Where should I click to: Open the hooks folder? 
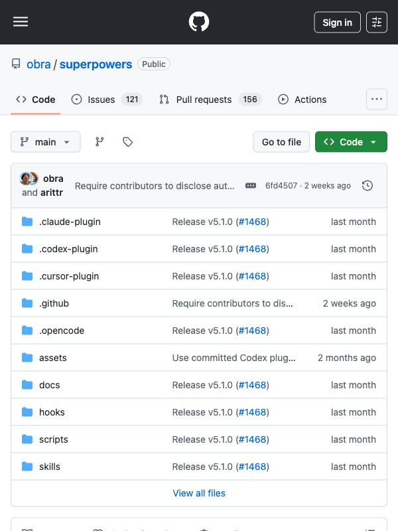52,412
